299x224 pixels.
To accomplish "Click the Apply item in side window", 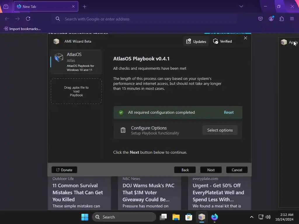I will 289,42.
